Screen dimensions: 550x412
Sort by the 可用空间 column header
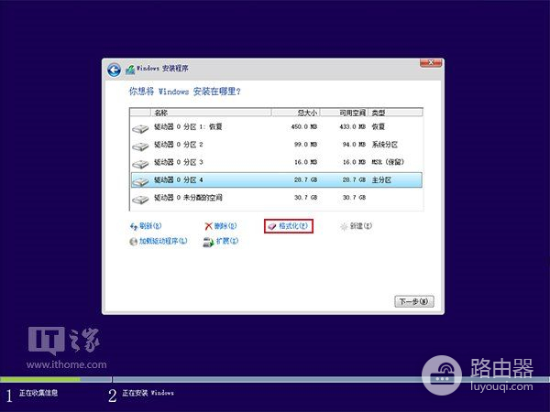[344, 113]
